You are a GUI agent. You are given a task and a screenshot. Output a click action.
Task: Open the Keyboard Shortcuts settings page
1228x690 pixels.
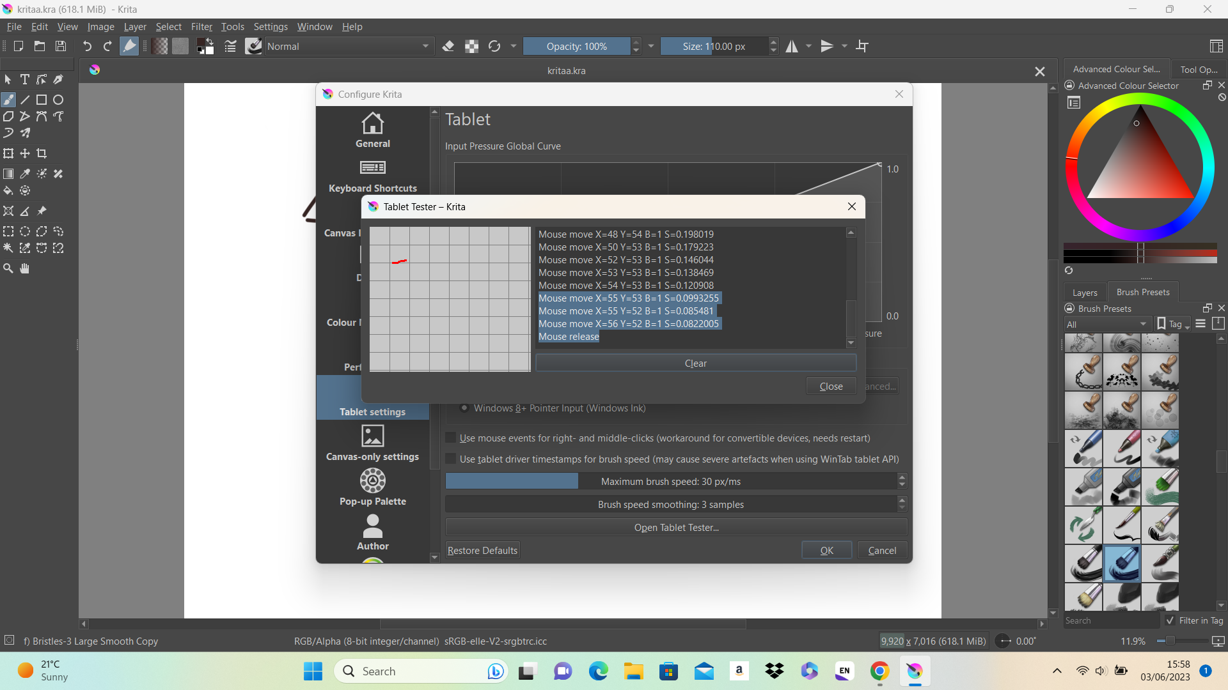[x=372, y=176]
